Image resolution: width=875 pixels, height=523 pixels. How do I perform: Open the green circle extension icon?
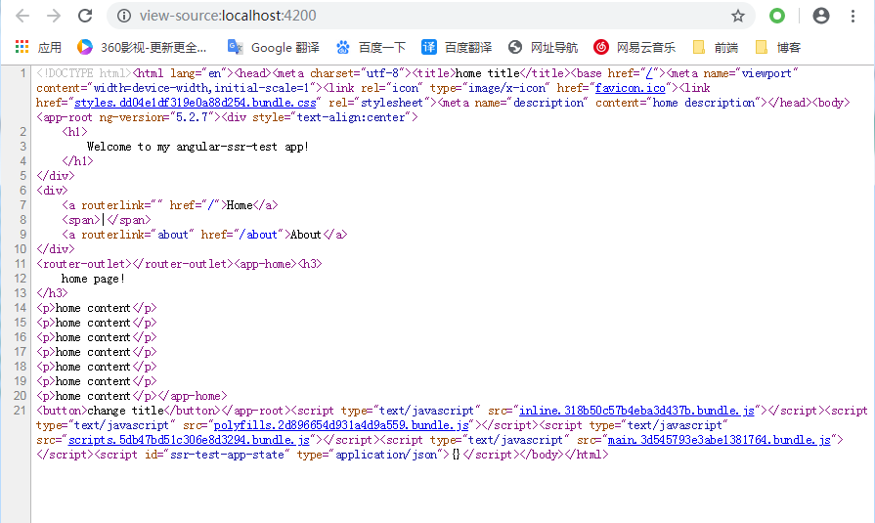(777, 16)
